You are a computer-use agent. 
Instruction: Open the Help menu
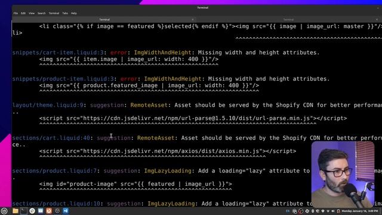74,13
